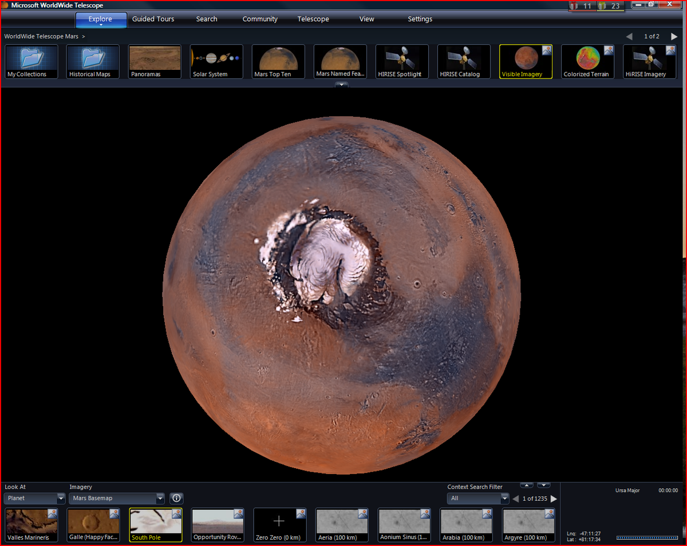Open the My Collections folder icon
The width and height of the screenshot is (687, 546).
point(31,61)
